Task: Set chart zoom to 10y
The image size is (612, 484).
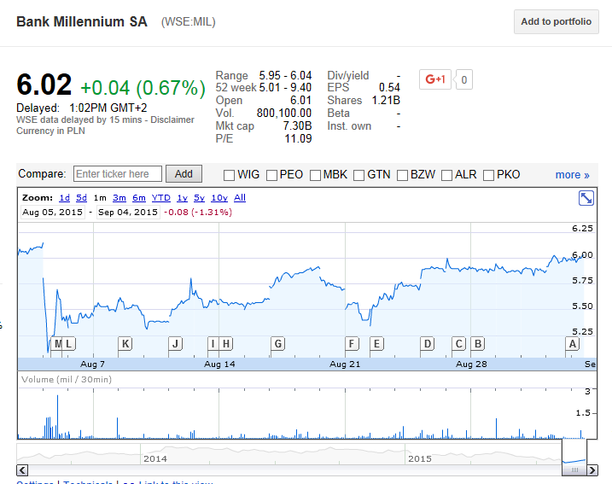Action: [219, 198]
